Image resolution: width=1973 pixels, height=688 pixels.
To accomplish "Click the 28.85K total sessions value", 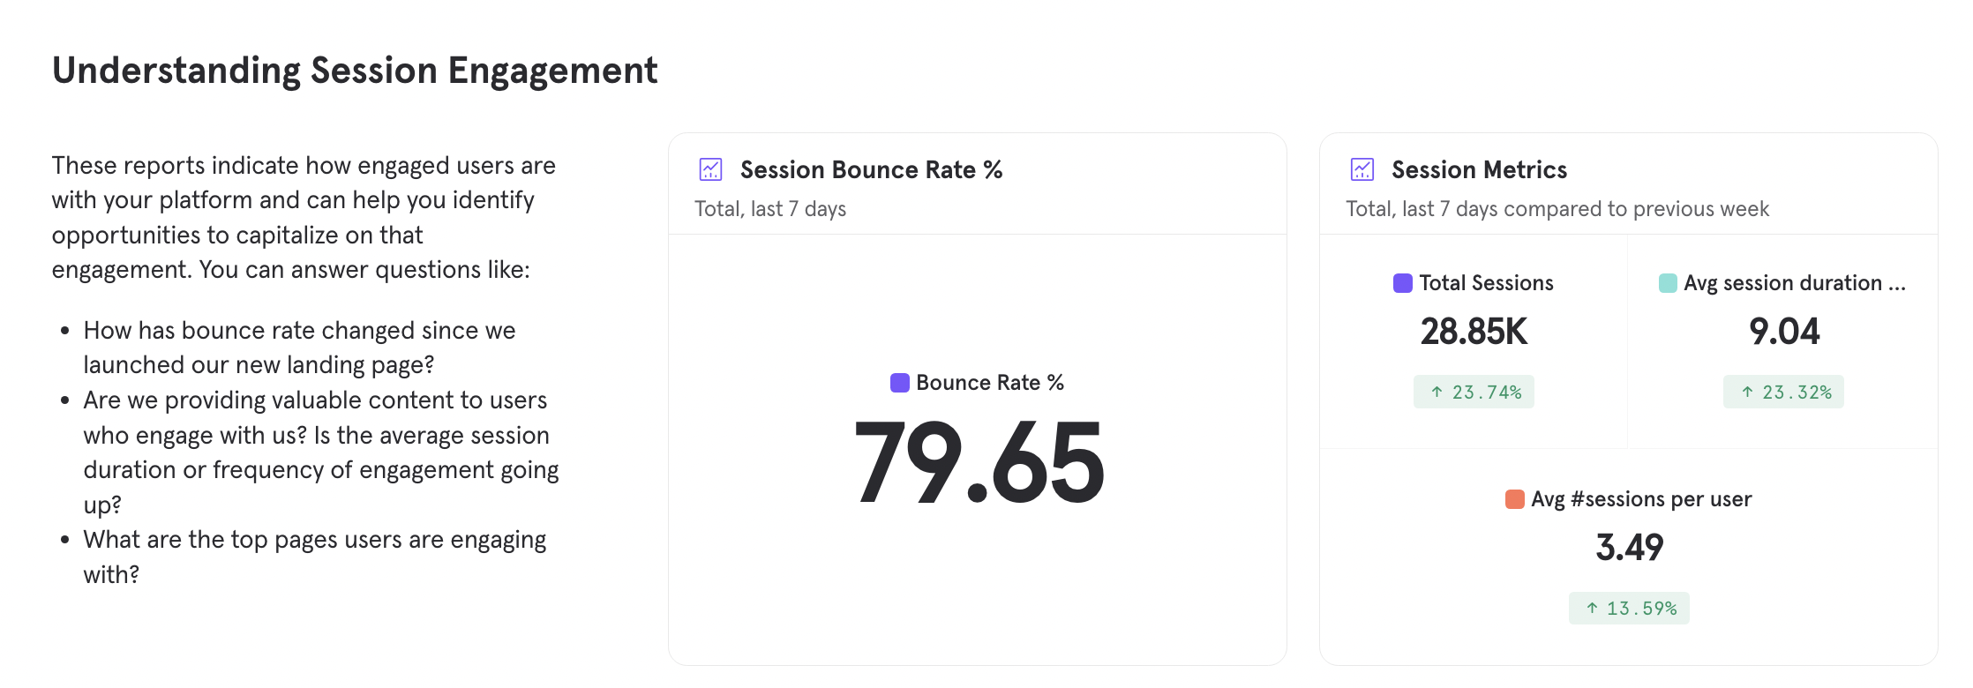I will [x=1474, y=332].
